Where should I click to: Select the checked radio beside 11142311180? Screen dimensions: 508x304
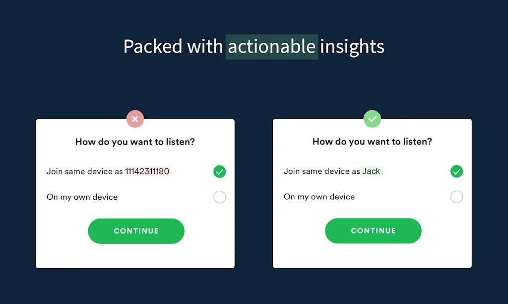click(219, 172)
